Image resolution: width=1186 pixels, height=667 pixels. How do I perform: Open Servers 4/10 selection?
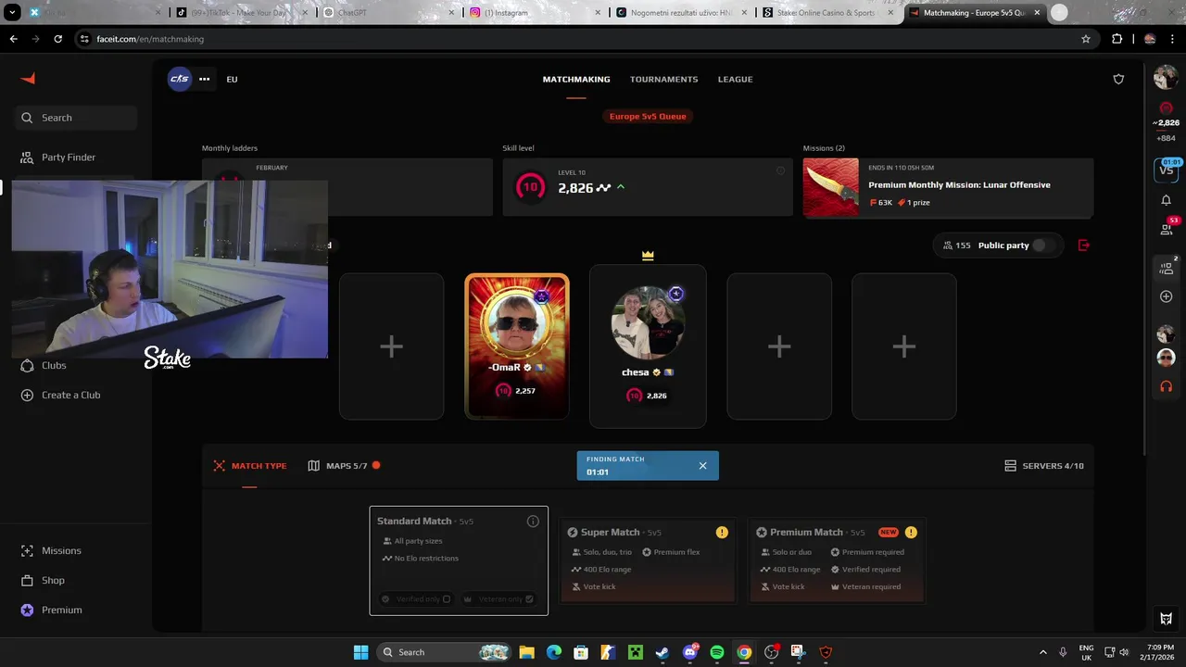tap(1044, 466)
